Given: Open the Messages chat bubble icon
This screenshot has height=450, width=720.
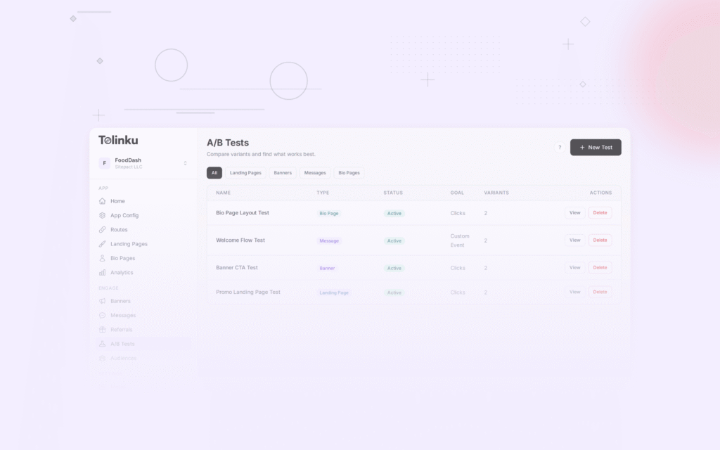Looking at the screenshot, I should tap(103, 315).
